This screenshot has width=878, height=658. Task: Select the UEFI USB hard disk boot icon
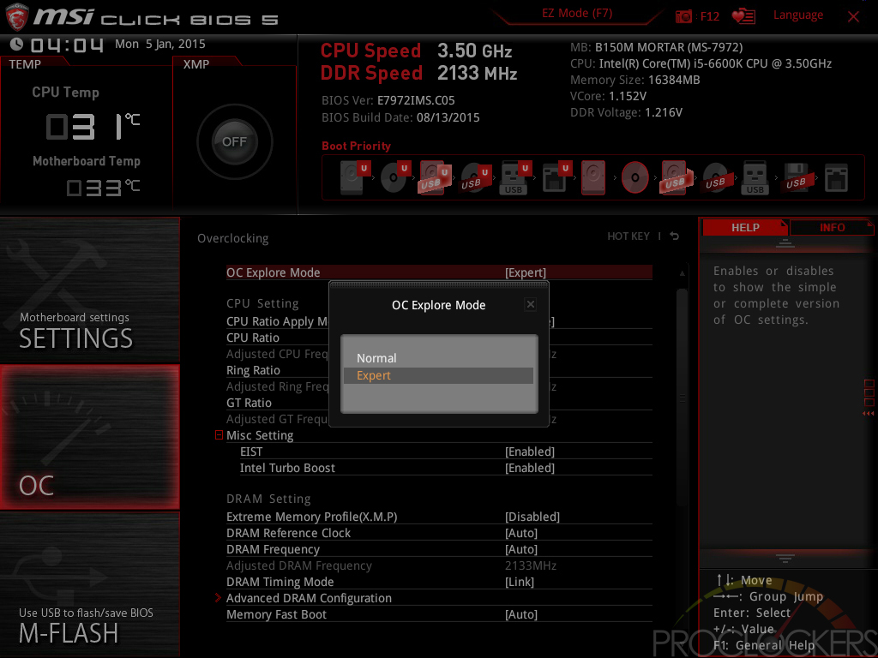tap(435, 177)
